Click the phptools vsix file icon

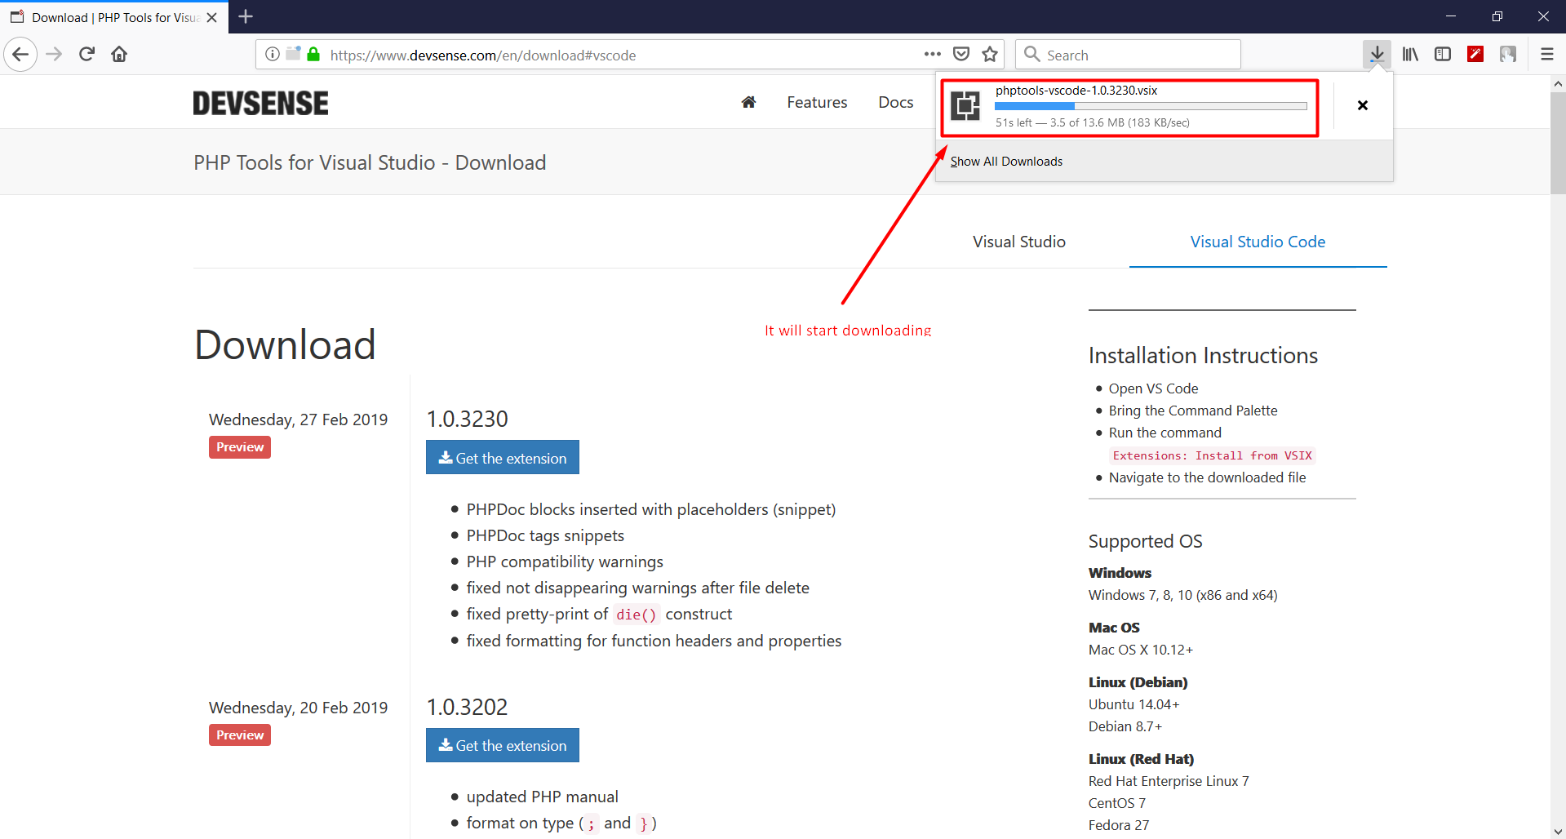(965, 105)
